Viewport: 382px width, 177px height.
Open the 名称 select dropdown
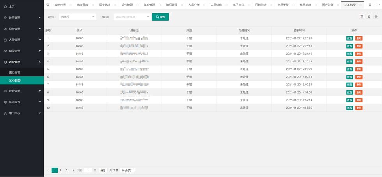pos(78,17)
